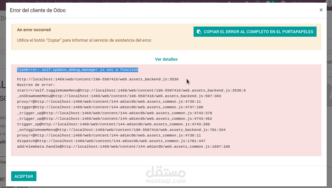Image resolution: width=332 pixels, height=188 pixels.
Task: Click the _trigger_up line ending 4743:462
Action: coord(114,118)
